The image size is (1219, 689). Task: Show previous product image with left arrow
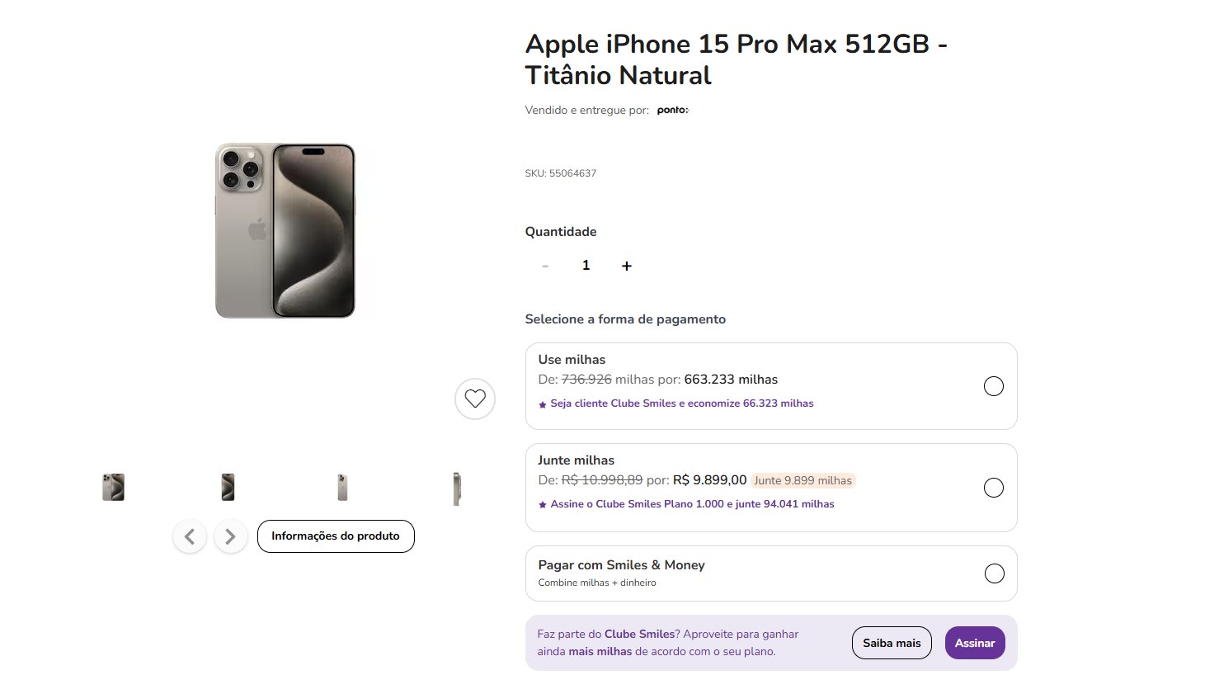pyautogui.click(x=190, y=537)
